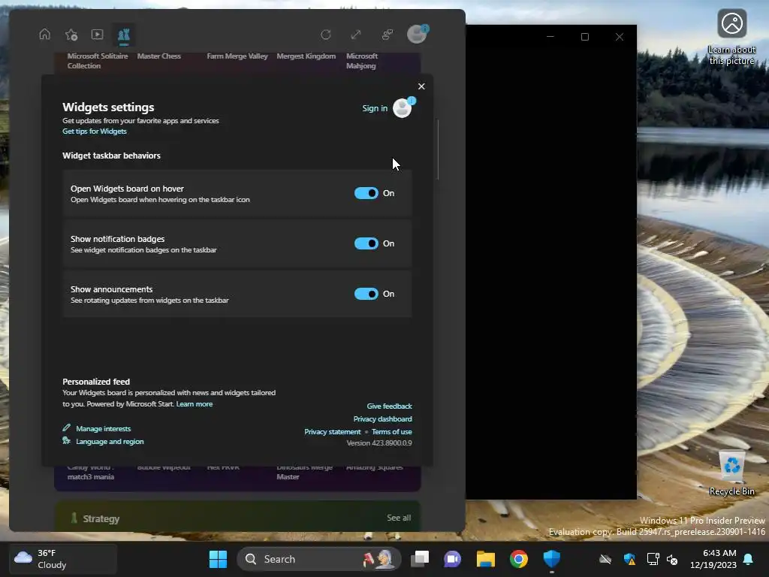The image size is (769, 577).
Task: Click the avatar next to Sign in
Action: pos(403,108)
